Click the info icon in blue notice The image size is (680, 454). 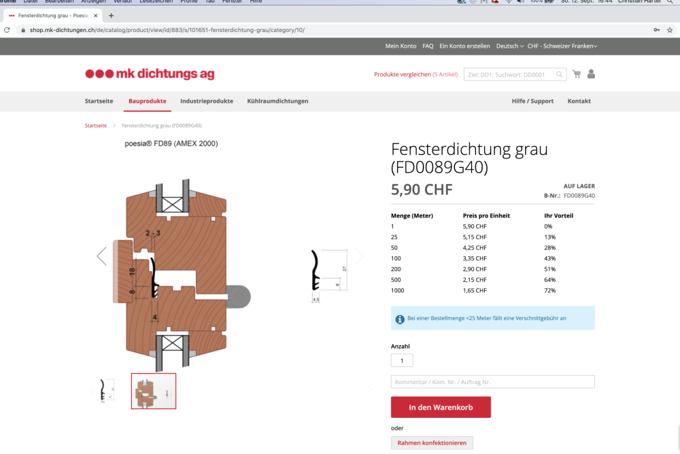pyautogui.click(x=399, y=318)
